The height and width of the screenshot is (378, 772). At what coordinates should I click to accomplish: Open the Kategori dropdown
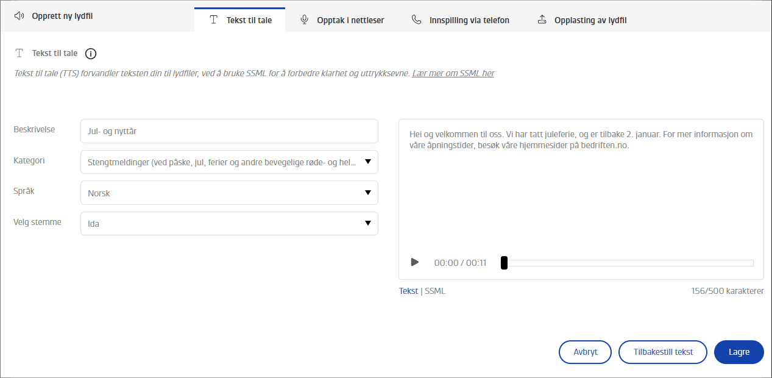tap(229, 162)
